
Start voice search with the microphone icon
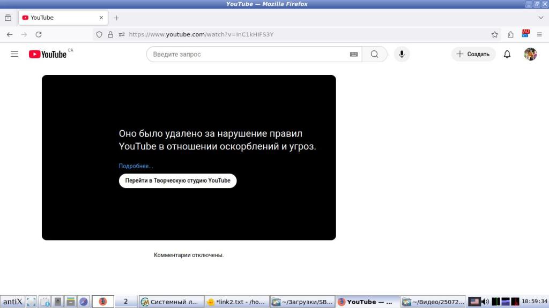[x=402, y=54]
